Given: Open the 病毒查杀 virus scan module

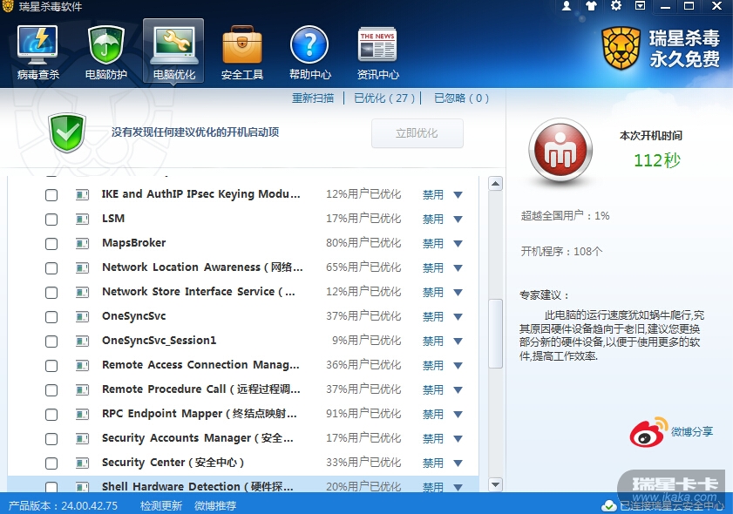Looking at the screenshot, I should 37,52.
